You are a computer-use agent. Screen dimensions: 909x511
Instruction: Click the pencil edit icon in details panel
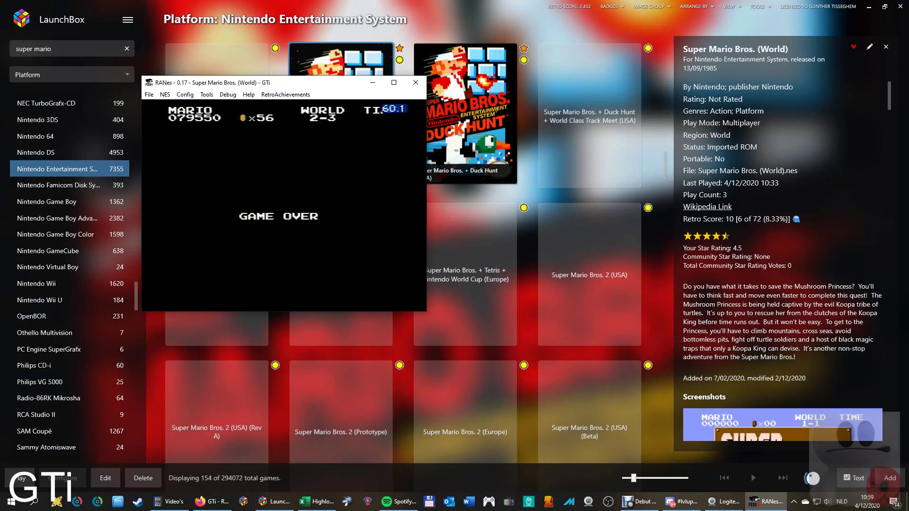click(870, 47)
